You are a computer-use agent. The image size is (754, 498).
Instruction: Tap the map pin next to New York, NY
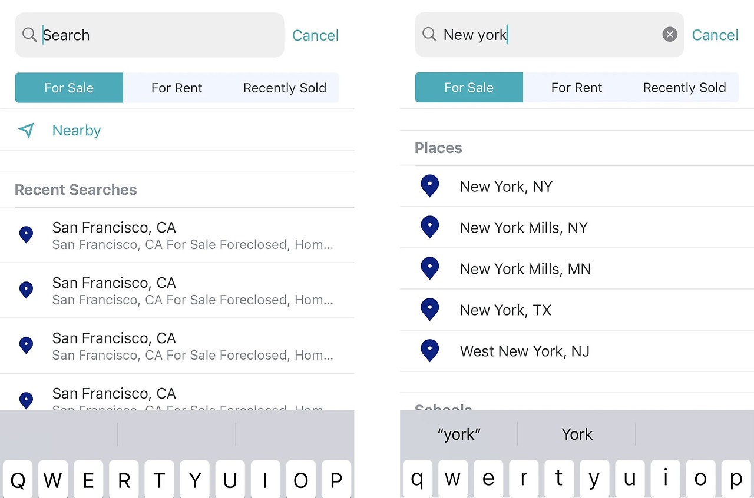(430, 186)
